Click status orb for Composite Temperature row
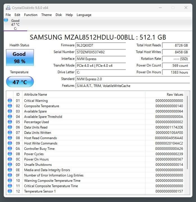Viewport: 196px width, 202px height. pos(10,106)
